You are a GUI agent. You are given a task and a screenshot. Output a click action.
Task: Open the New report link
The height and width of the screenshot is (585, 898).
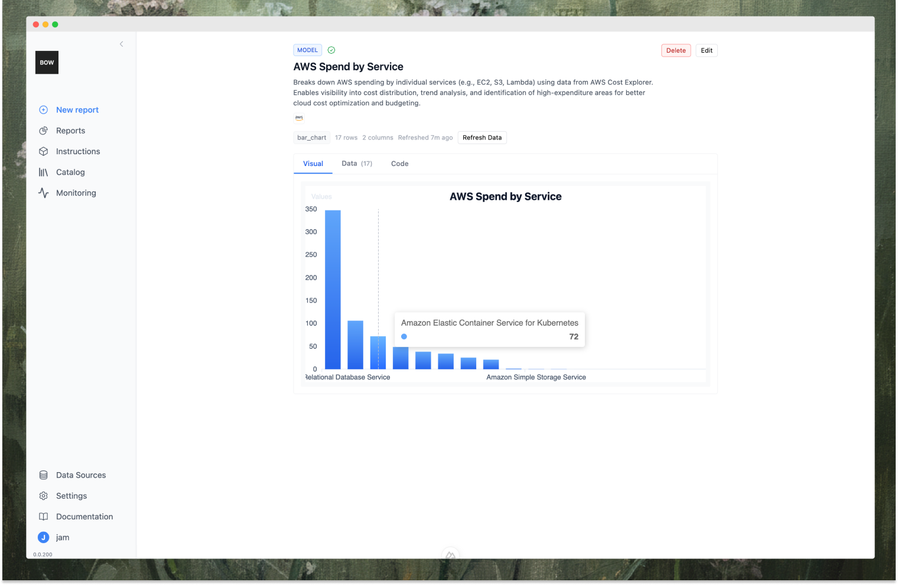(x=77, y=110)
